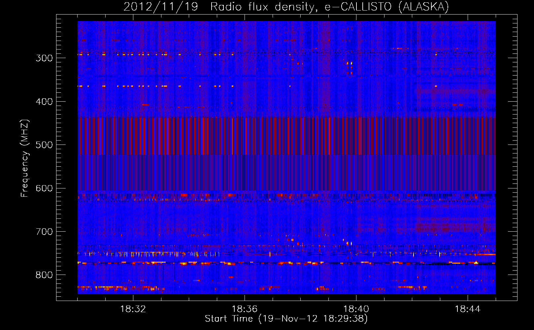Click the 'Start Time (19-Nov-12 18:29:38)' label
The image size is (534, 330).
coord(286,319)
